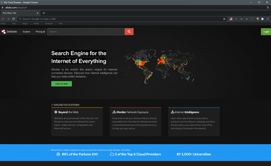
Task: Open the Monitor bookmark bar item
Action: [x=36, y=24]
